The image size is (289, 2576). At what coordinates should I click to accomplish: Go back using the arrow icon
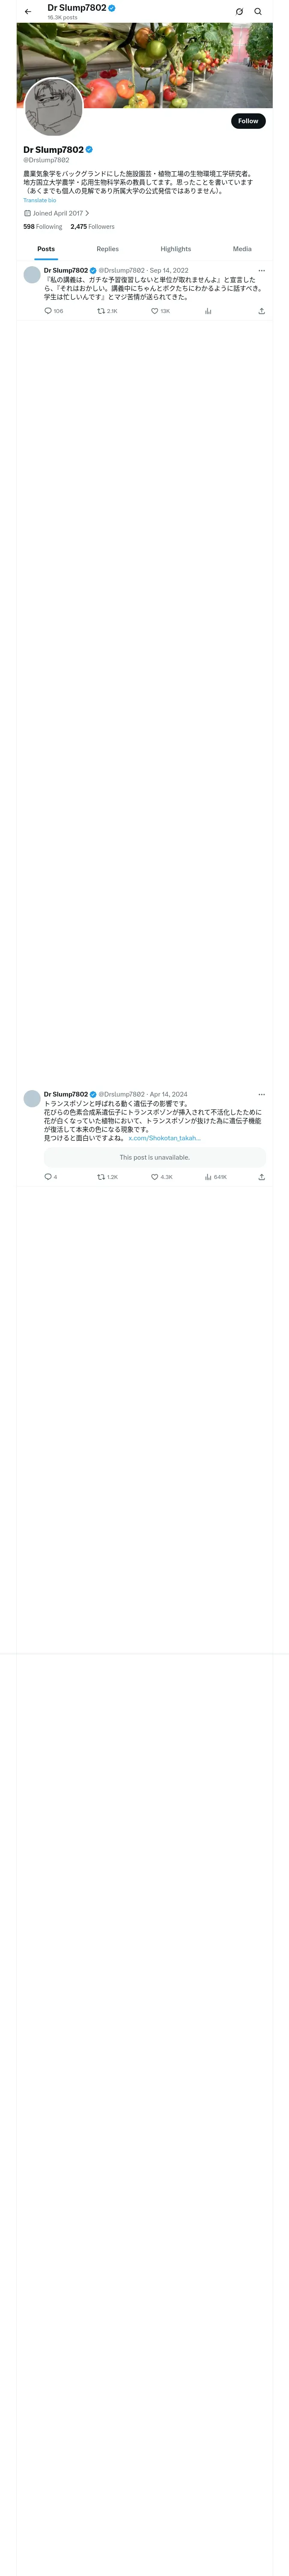[28, 12]
